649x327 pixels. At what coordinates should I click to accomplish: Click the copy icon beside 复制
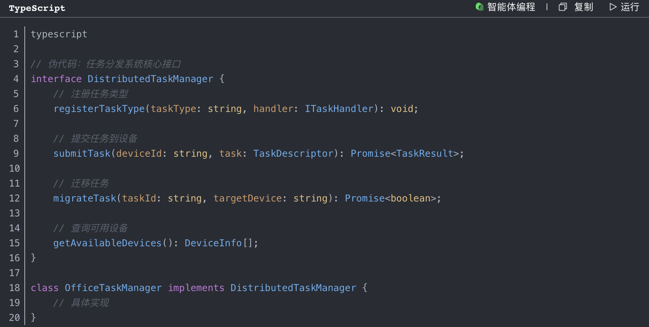[x=563, y=7]
